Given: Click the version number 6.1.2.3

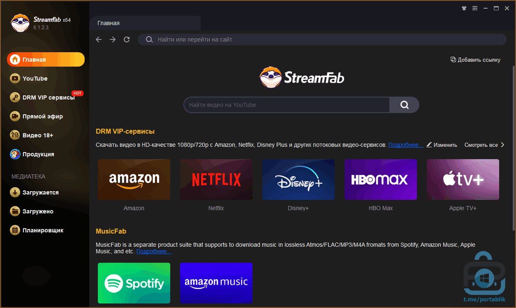Looking at the screenshot, I should [x=41, y=28].
